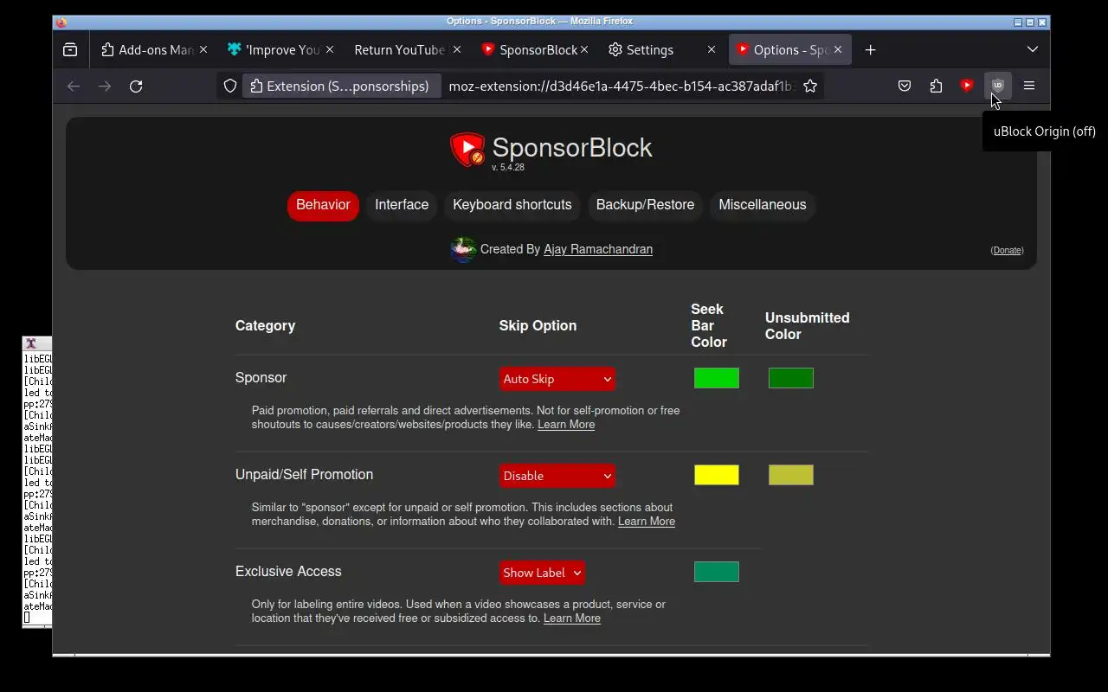Screen dimensions: 1108x692
Task: Click the forward navigation arrow
Action: (x=105, y=86)
